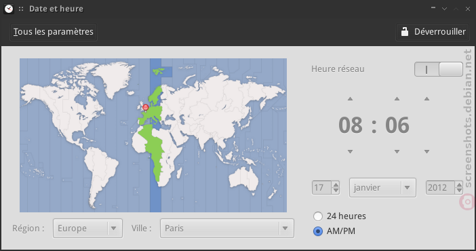
Task: Click the rightmost up arrow for AM/PM
Action: (427, 99)
